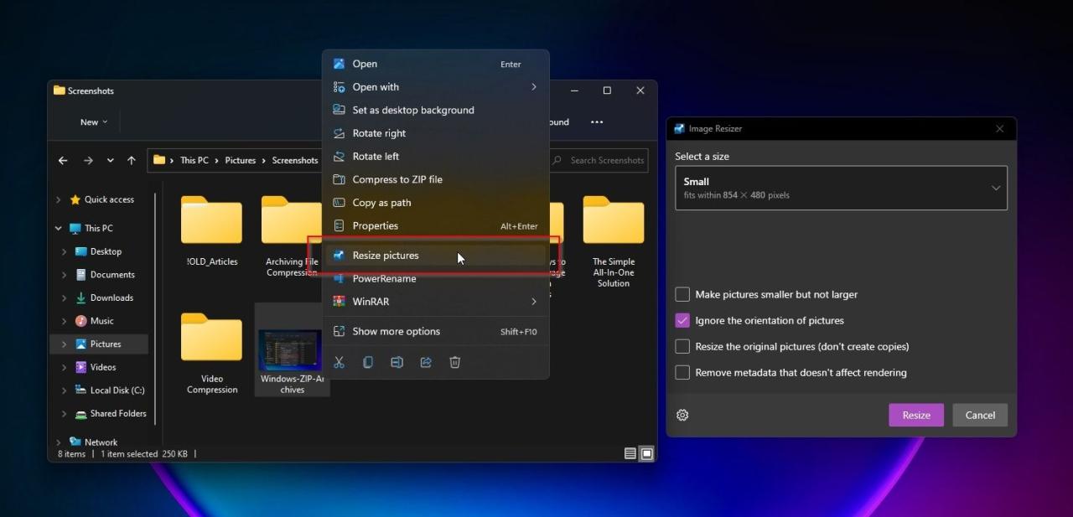
Task: Expand the Network node arrow in sidebar
Action: pos(58,442)
